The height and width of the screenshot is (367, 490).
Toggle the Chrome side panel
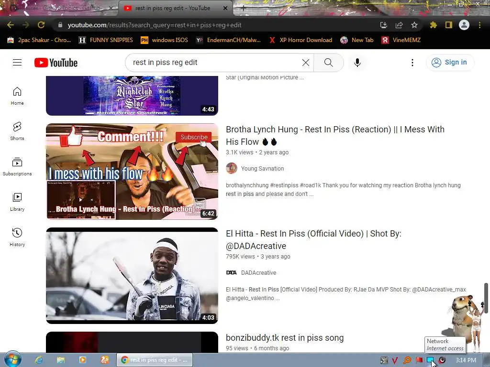[x=448, y=25]
